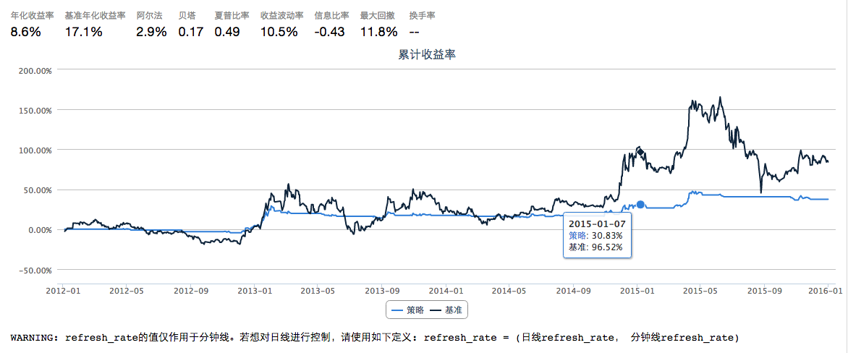Click the 2015-01-07 date in tooltip
The height and width of the screenshot is (353, 848).
pyautogui.click(x=596, y=224)
